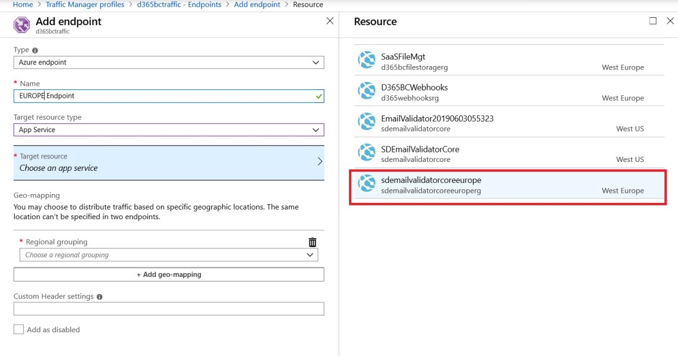Delete geo-mapping with the trash icon
This screenshot has height=356, width=678.
(312, 242)
